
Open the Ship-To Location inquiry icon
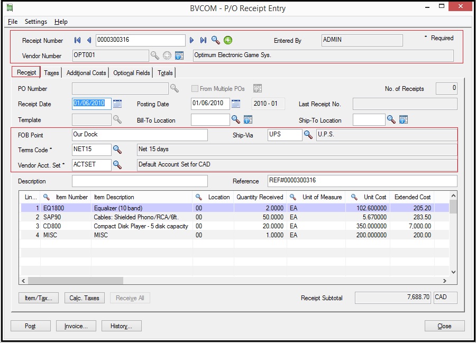point(403,120)
